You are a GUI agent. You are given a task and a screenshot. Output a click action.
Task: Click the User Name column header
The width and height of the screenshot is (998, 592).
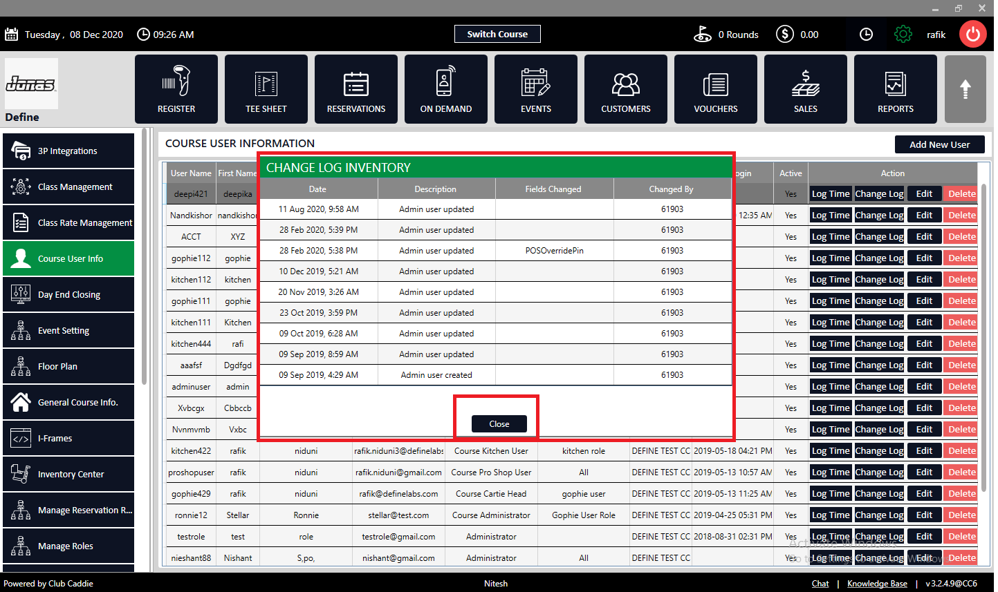click(x=191, y=173)
